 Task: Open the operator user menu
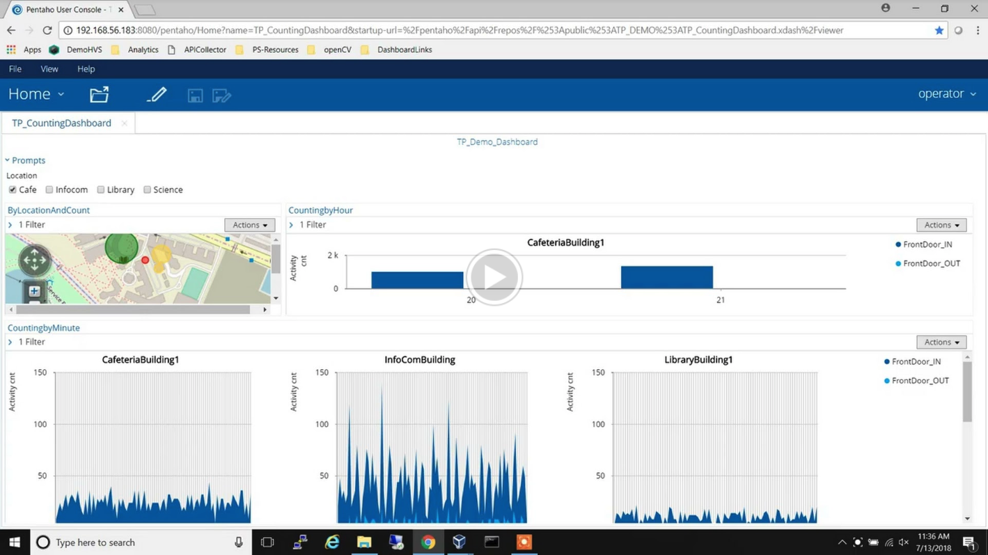pyautogui.click(x=946, y=94)
